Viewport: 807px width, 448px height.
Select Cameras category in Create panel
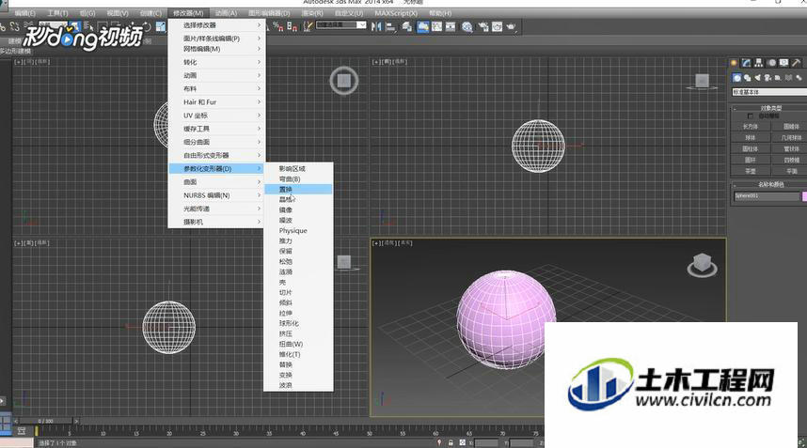coord(767,78)
